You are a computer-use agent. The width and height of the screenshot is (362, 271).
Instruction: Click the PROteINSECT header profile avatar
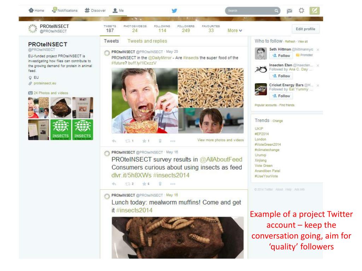(x=33, y=29)
